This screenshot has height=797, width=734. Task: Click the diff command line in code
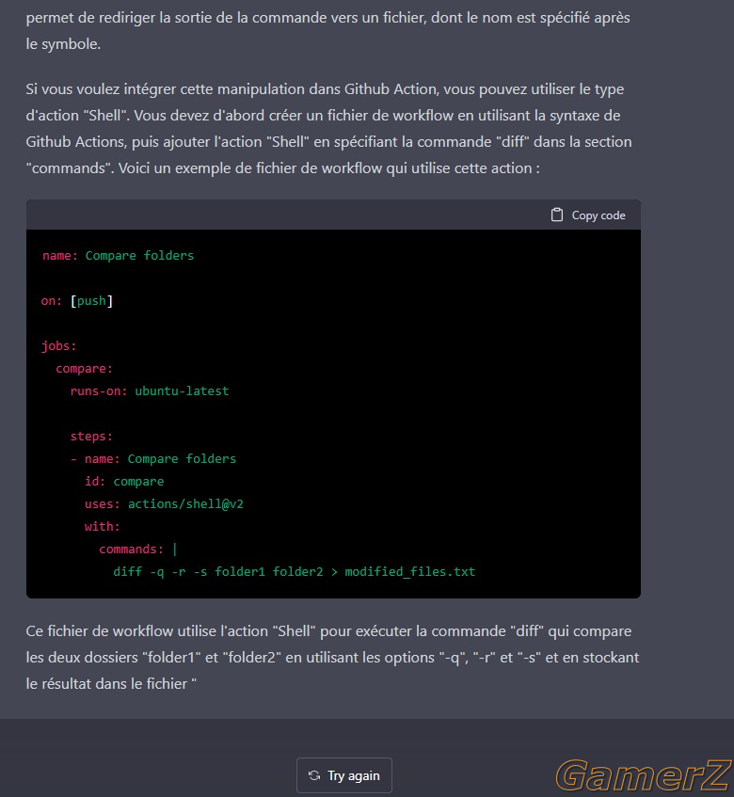(295, 571)
